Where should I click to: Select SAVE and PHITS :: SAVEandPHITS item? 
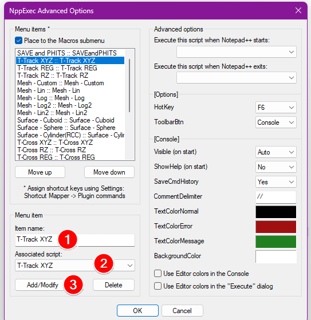click(x=70, y=53)
